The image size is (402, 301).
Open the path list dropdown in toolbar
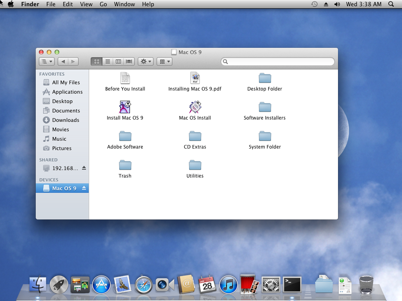47,62
